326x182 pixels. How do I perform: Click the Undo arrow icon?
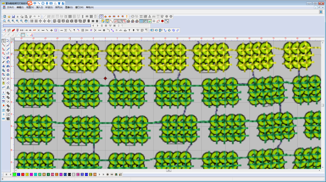click(34, 16)
